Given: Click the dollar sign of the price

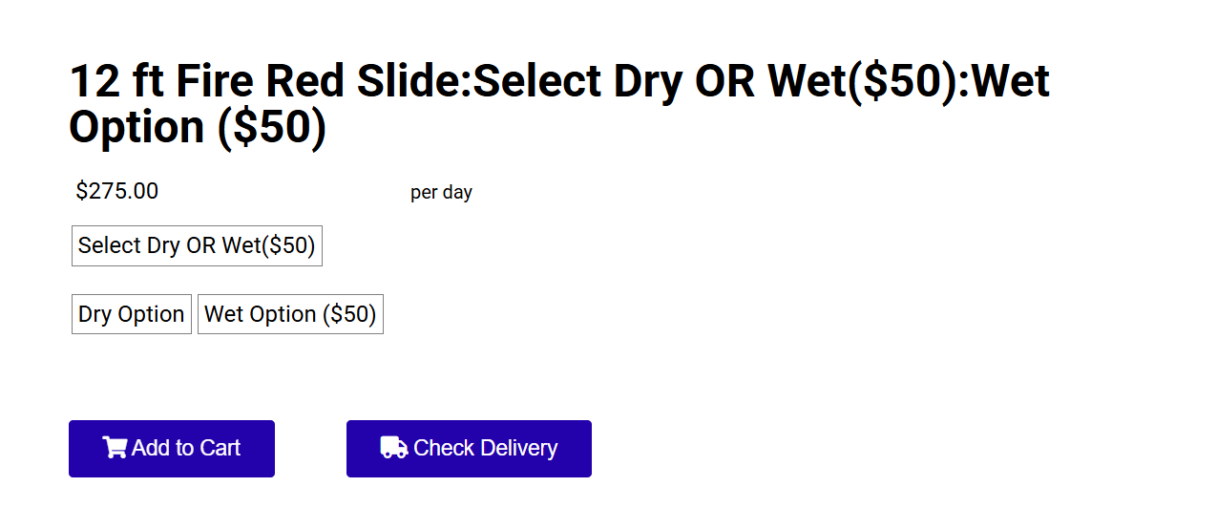Looking at the screenshot, I should tap(82, 191).
